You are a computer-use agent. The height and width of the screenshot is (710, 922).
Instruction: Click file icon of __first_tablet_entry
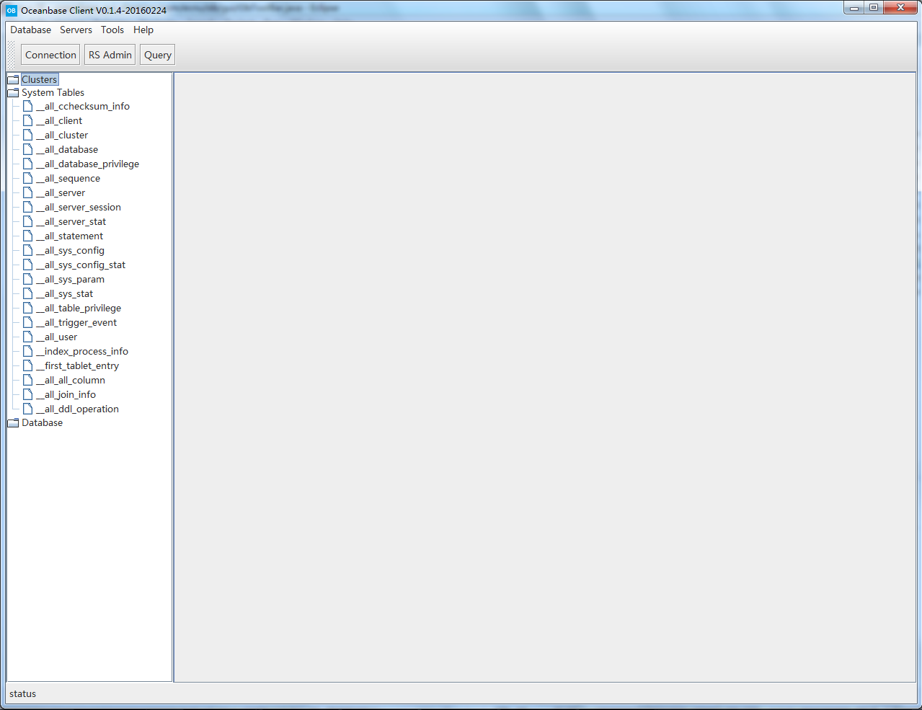(27, 365)
